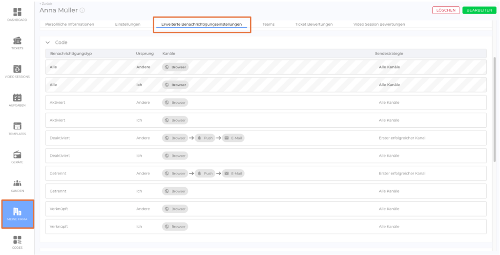The width and height of the screenshot is (500, 255).
Task: Click the info icon beside Anna Müller
Action: tap(82, 10)
